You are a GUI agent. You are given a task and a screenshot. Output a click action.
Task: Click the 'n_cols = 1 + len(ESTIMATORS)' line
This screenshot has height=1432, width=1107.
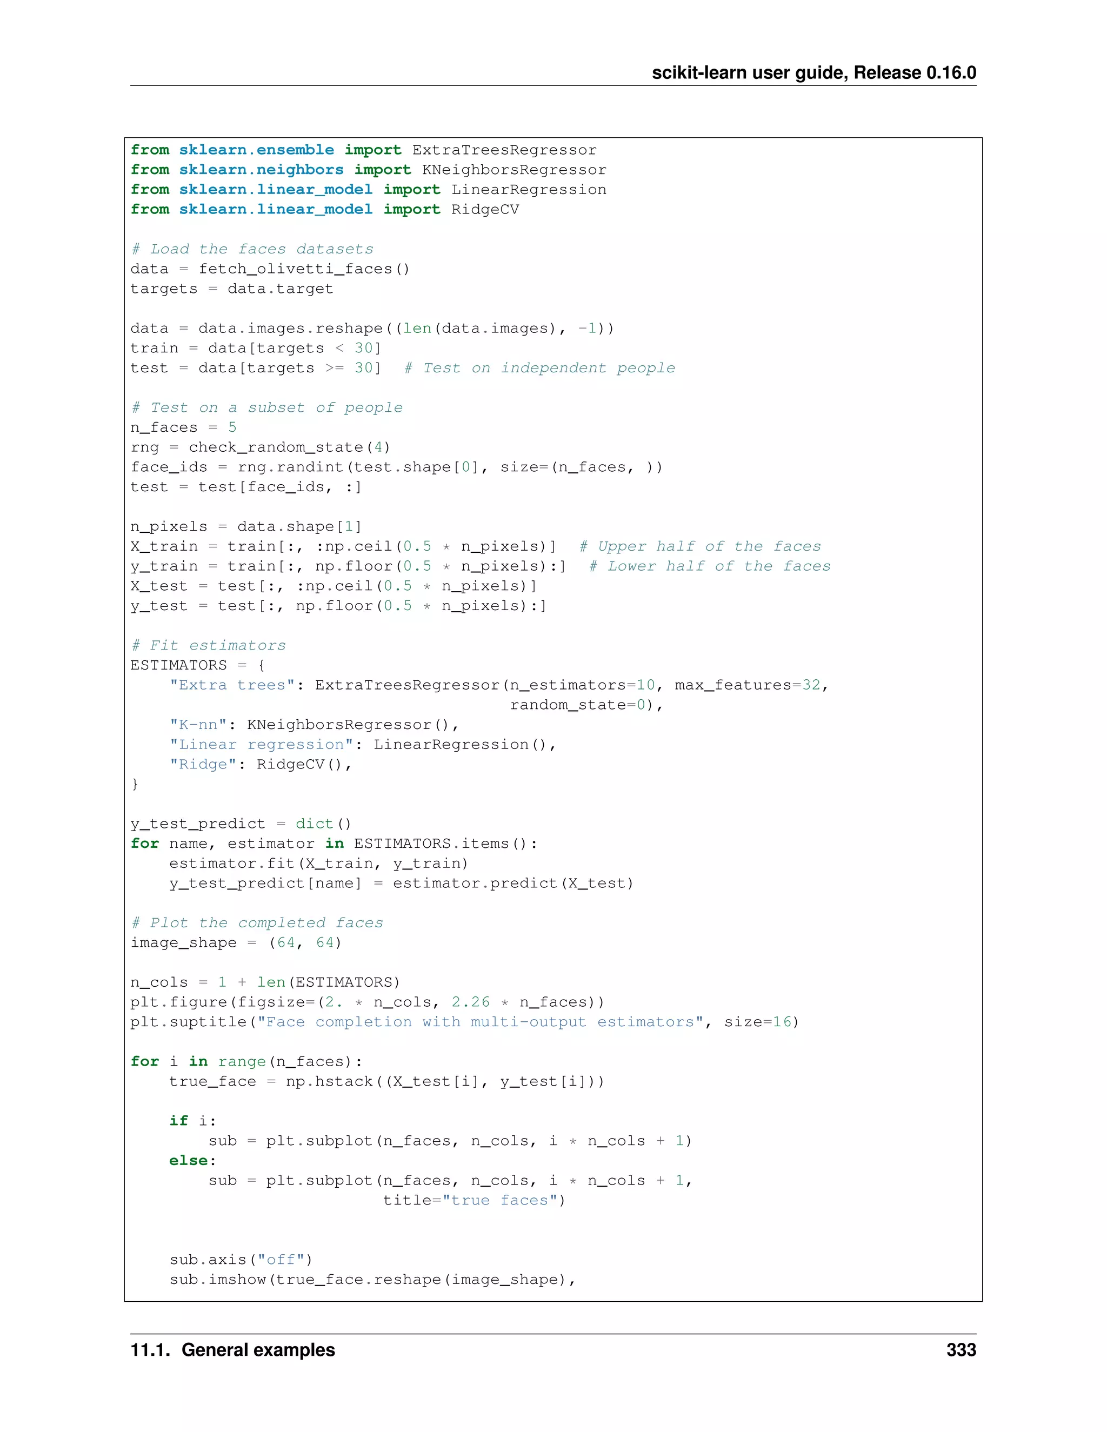[265, 982]
